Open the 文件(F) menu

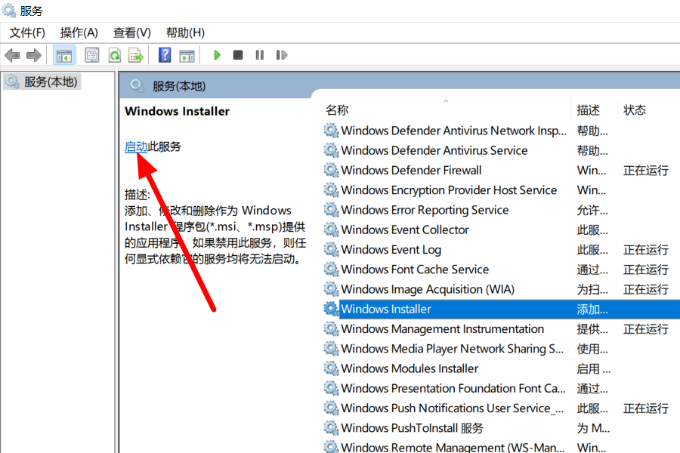(x=27, y=32)
